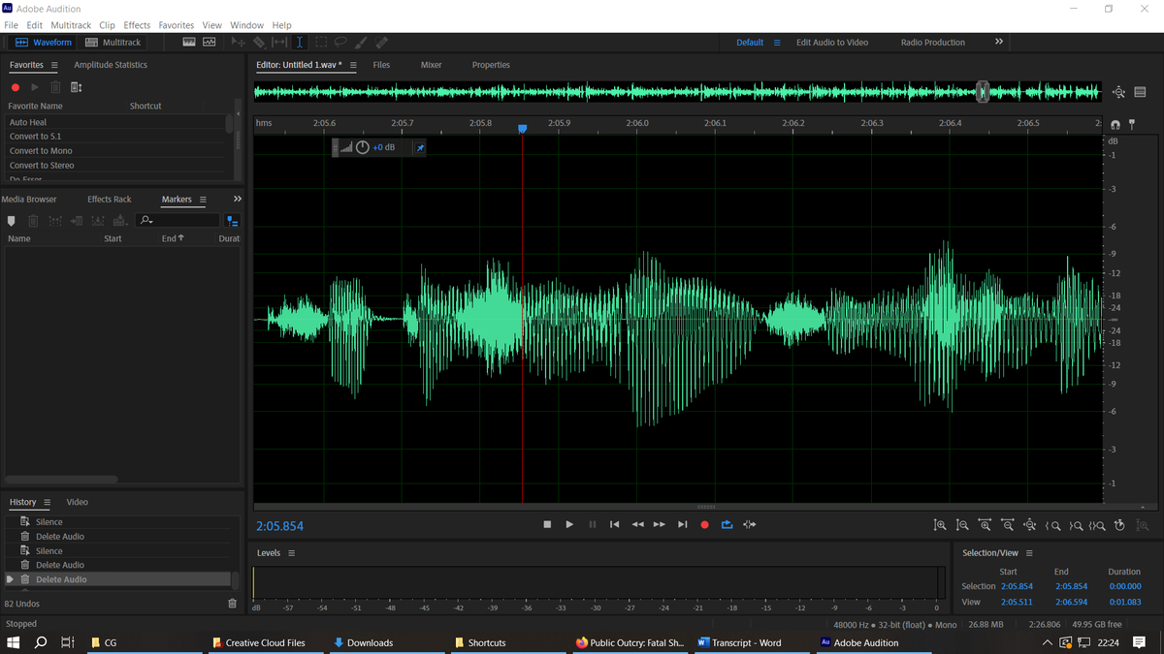Sort markers by Start column
Screen dimensions: 1164x654
coord(113,238)
